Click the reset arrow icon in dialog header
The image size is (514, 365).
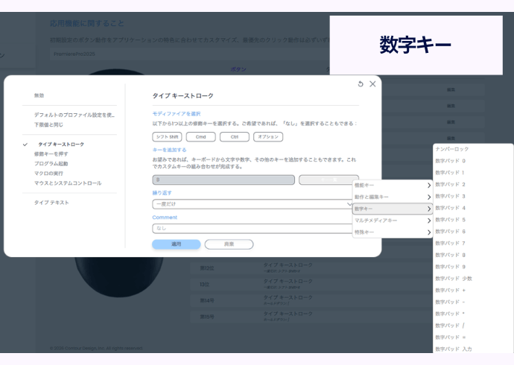tap(361, 84)
